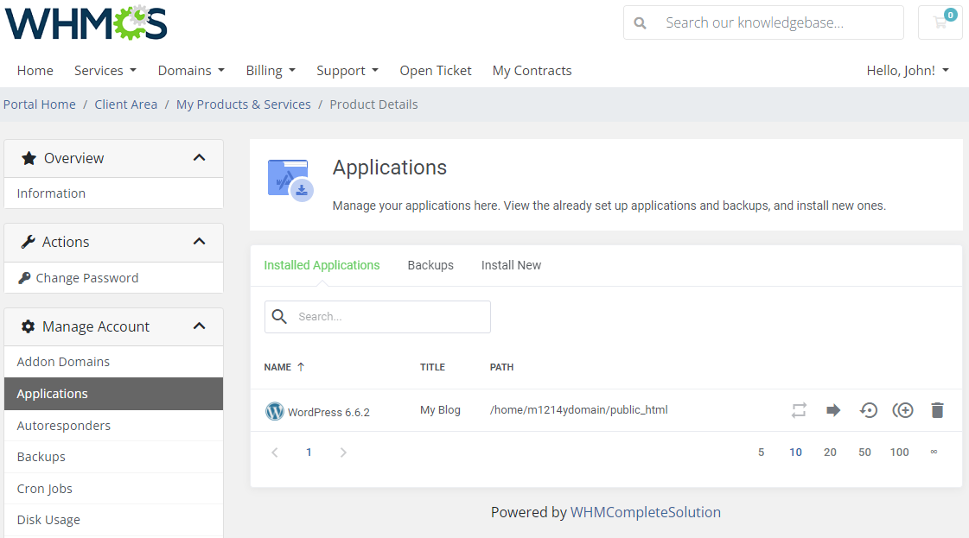Image resolution: width=969 pixels, height=538 pixels.
Task: Click the WordPress right arrow icon
Action: (833, 410)
